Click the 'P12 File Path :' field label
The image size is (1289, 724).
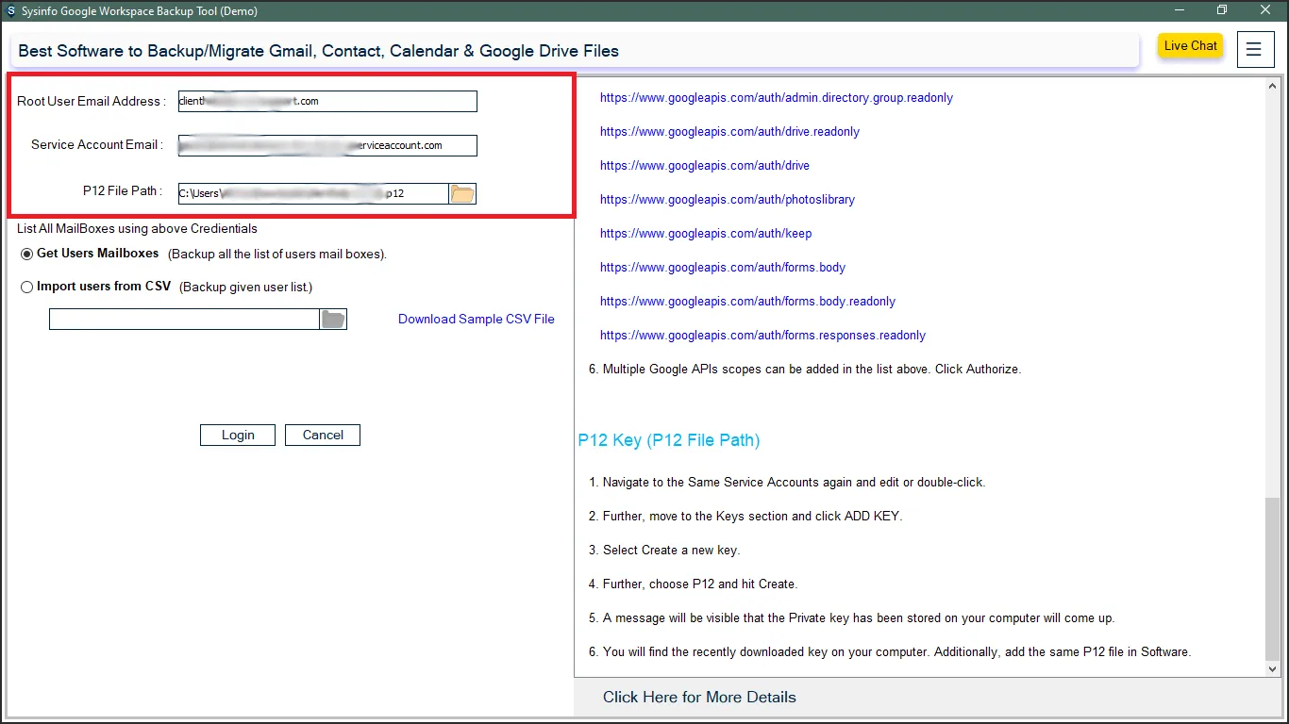(x=123, y=190)
